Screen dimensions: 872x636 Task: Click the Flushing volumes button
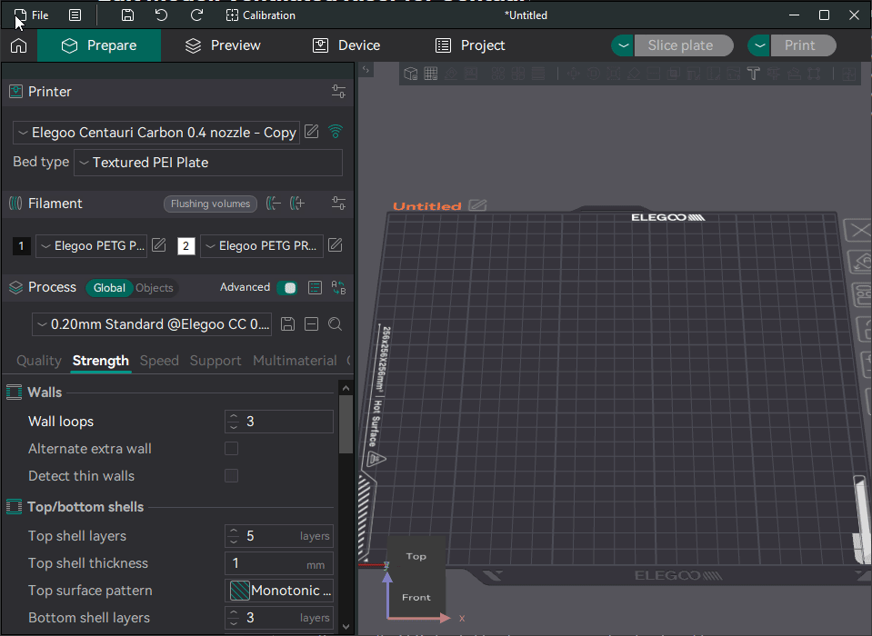[x=210, y=204]
